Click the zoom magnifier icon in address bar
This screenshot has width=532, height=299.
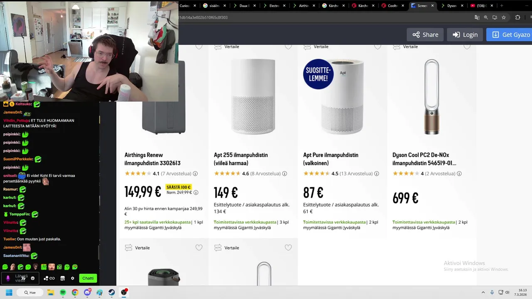(486, 17)
